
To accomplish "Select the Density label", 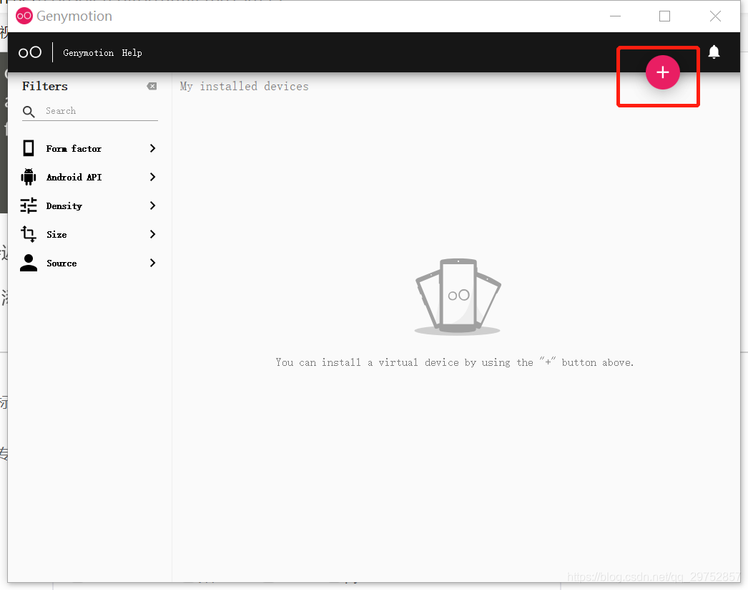I will tap(64, 206).
